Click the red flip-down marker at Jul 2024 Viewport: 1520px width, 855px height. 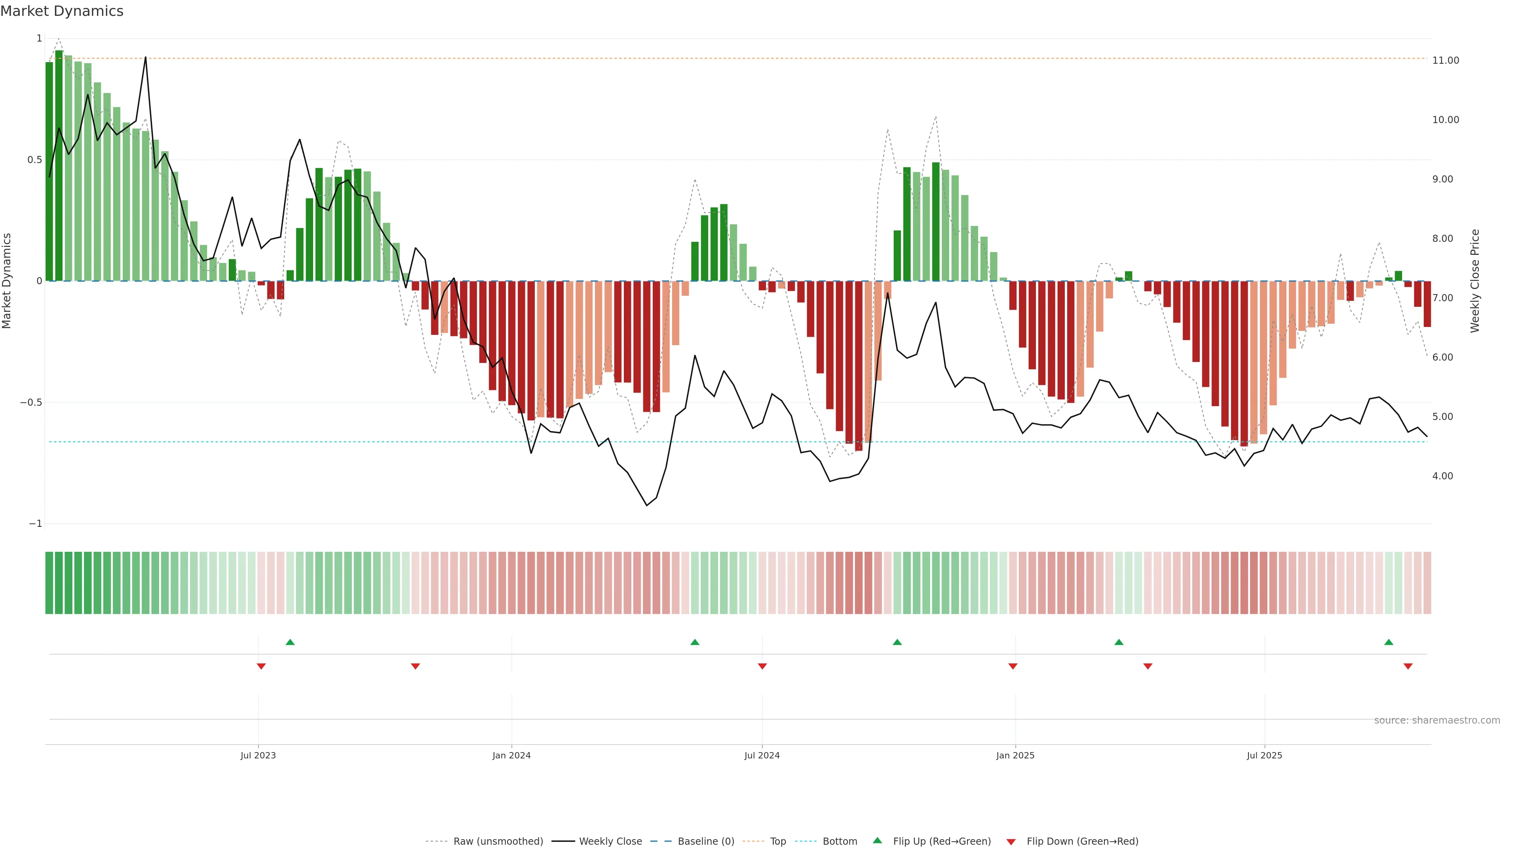[762, 666]
